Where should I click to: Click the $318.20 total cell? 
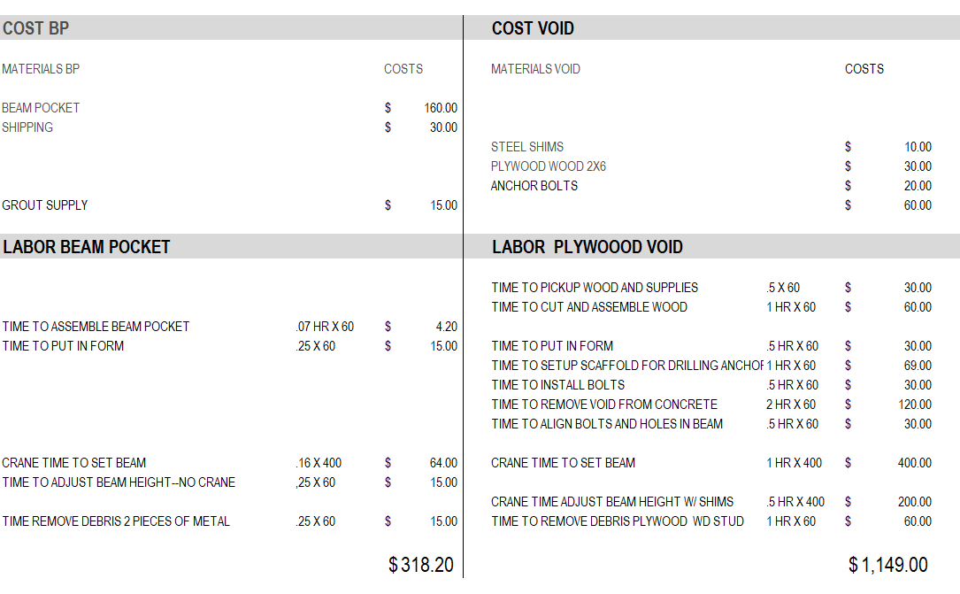[x=421, y=565]
